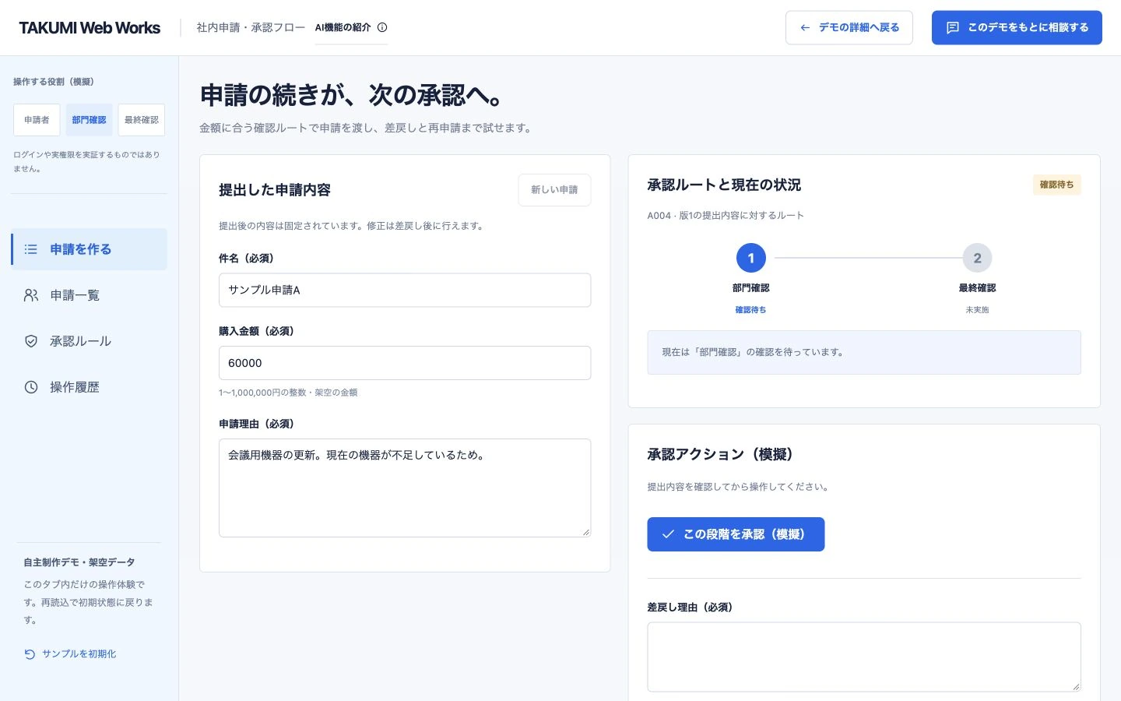
Task: Switch role to 最終確認
Action: click(142, 120)
